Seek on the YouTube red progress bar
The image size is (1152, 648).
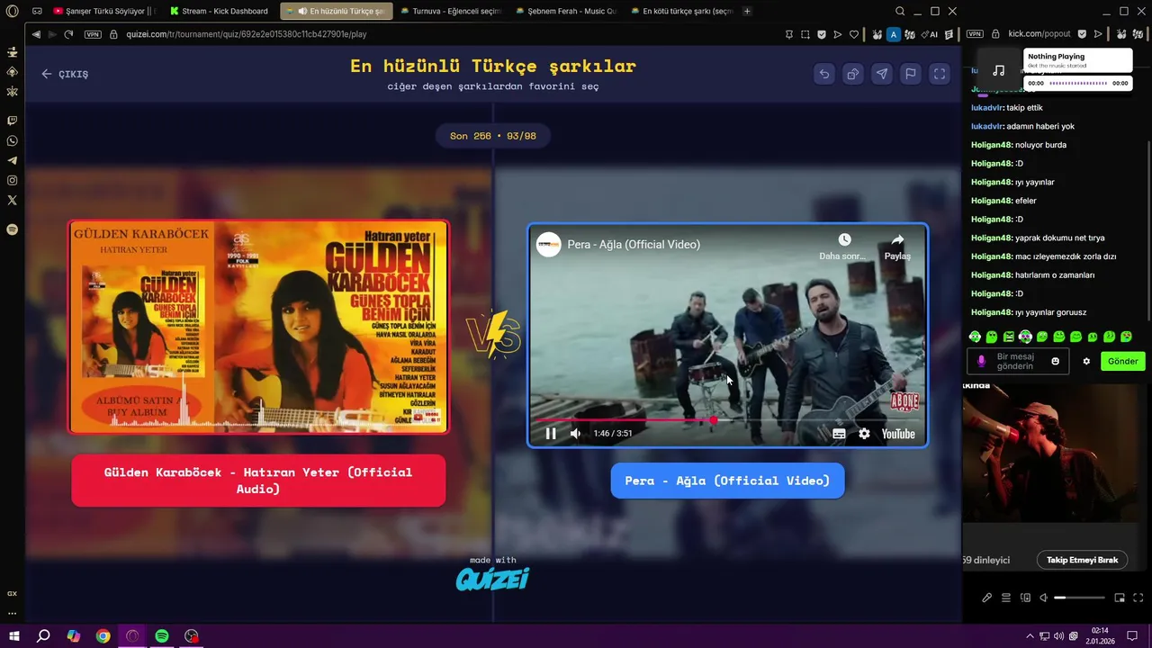point(727,419)
